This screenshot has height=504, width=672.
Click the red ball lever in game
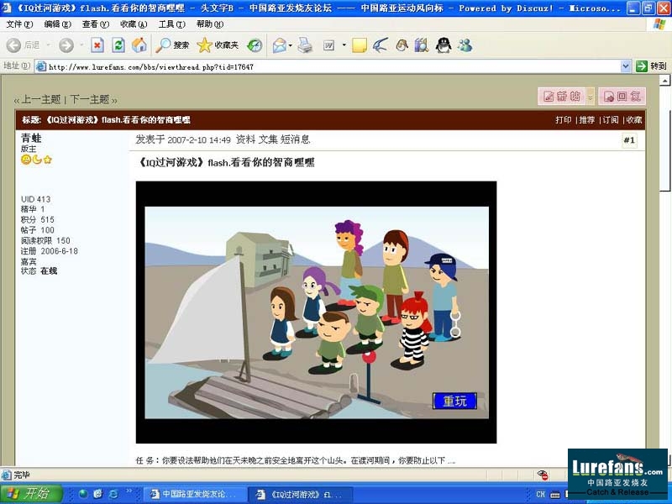[369, 358]
